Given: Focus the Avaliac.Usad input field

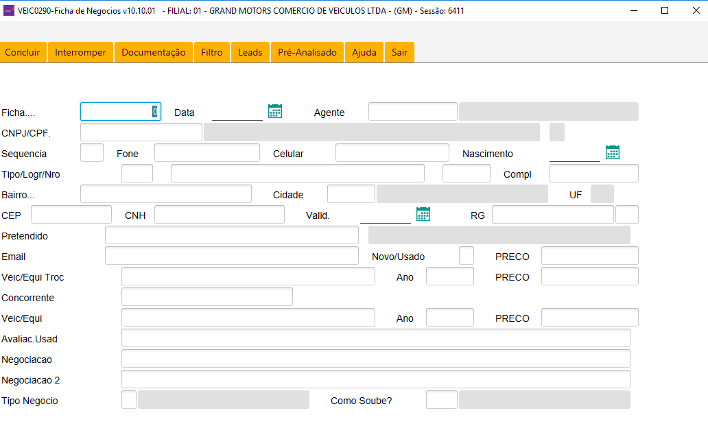Looking at the screenshot, I should (x=376, y=338).
